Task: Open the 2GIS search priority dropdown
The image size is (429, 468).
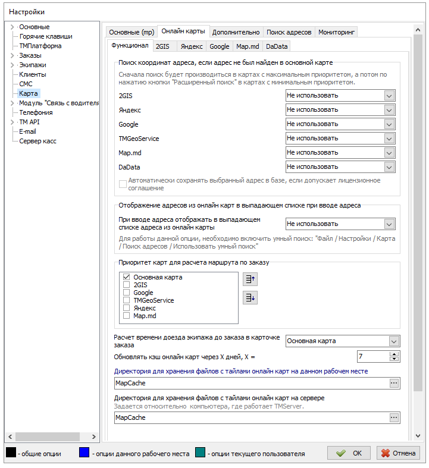Action: (389, 96)
